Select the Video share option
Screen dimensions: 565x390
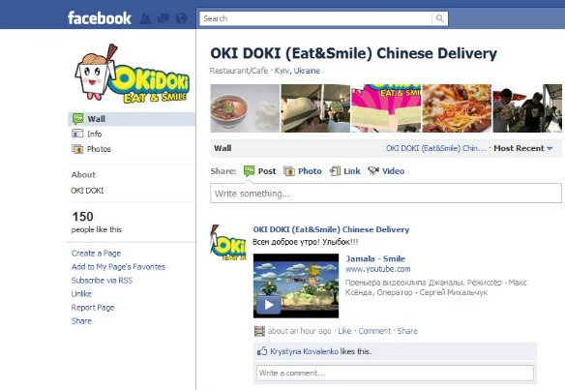(386, 171)
